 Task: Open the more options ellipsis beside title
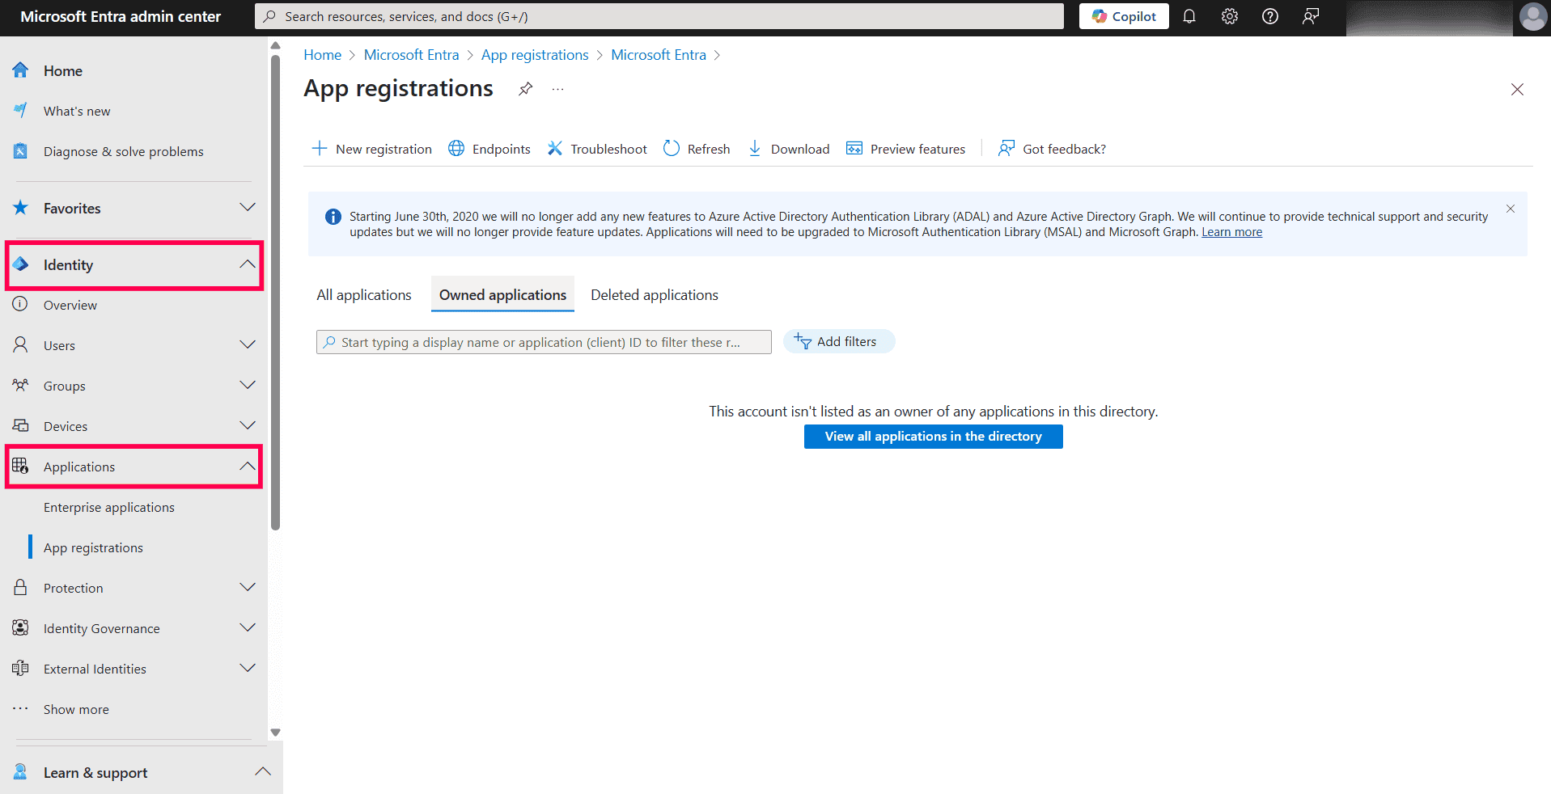(557, 89)
